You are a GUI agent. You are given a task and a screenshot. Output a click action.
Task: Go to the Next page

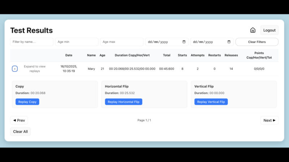coord(269,120)
